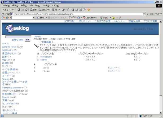Refresh the page with Refresh icon
This screenshot has width=163, height=118.
[x=23, y=10]
